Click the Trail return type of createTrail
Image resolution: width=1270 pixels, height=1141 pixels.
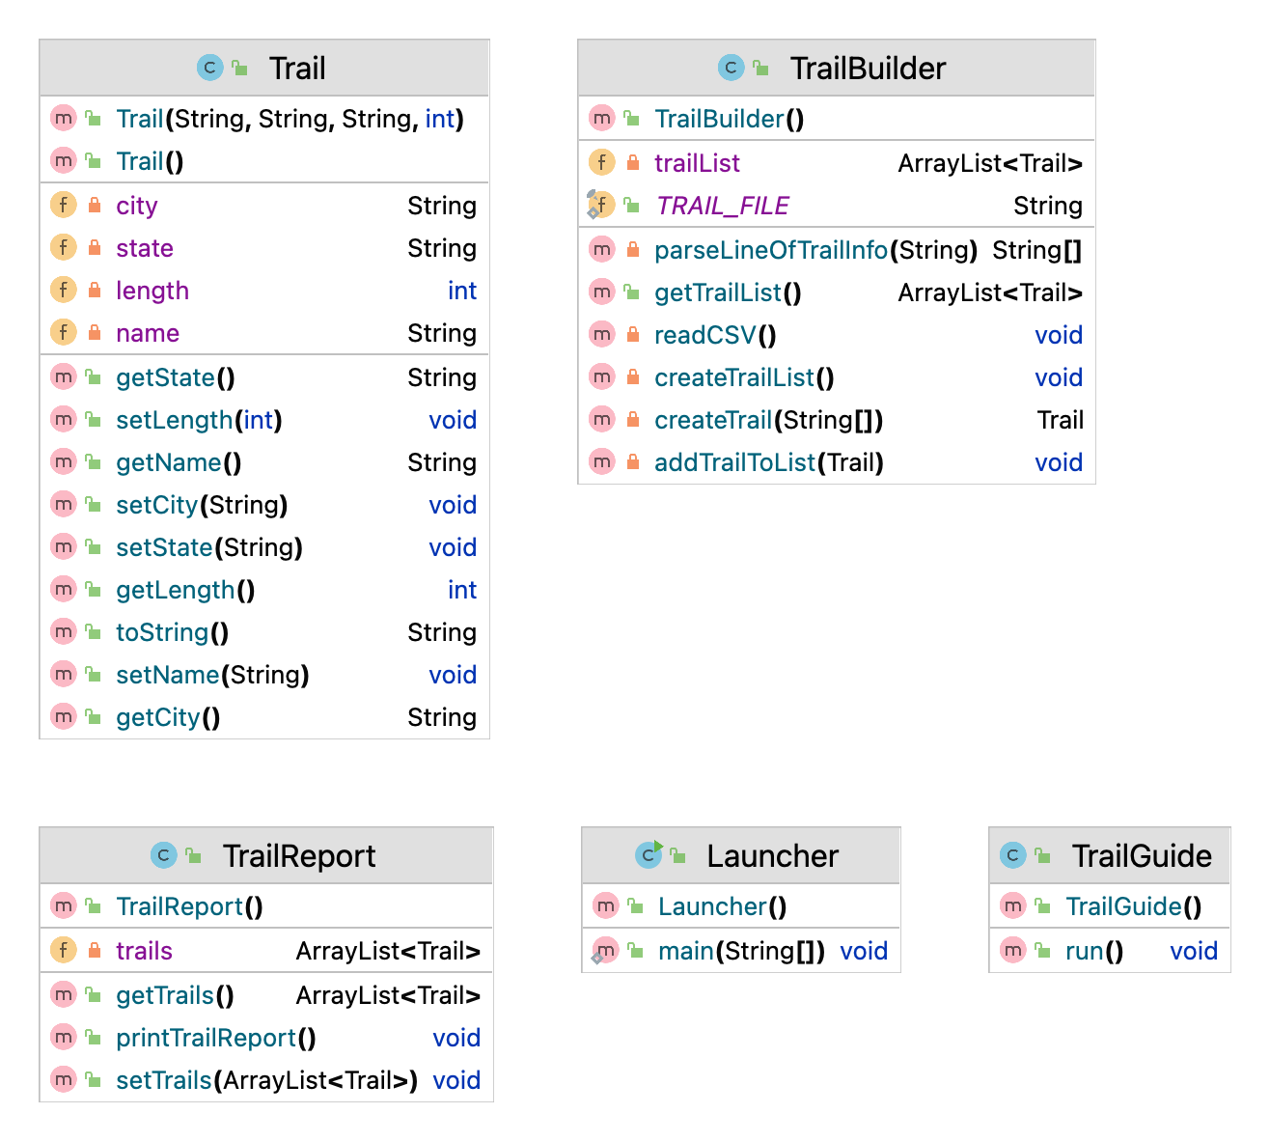(1061, 419)
